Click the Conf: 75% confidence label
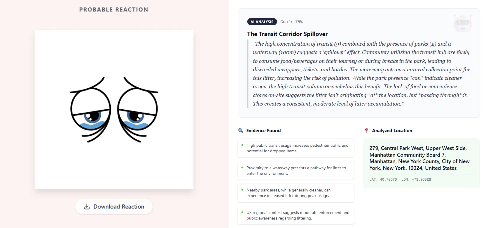Image resolution: width=489 pixels, height=228 pixels. click(291, 22)
